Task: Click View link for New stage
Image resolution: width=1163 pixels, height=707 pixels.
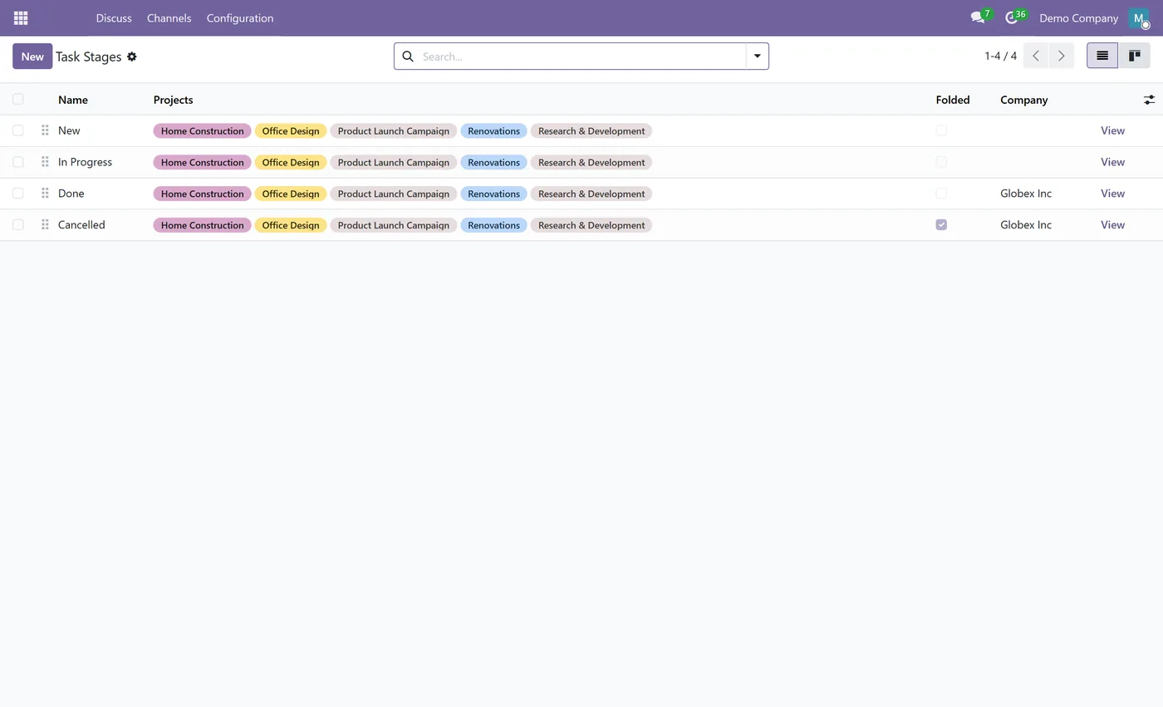Action: [1112, 130]
